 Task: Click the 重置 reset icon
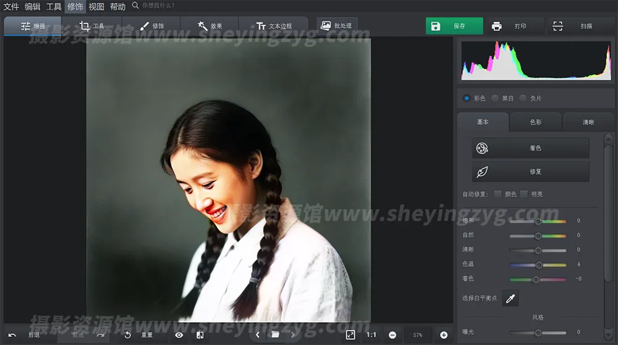[x=127, y=335]
